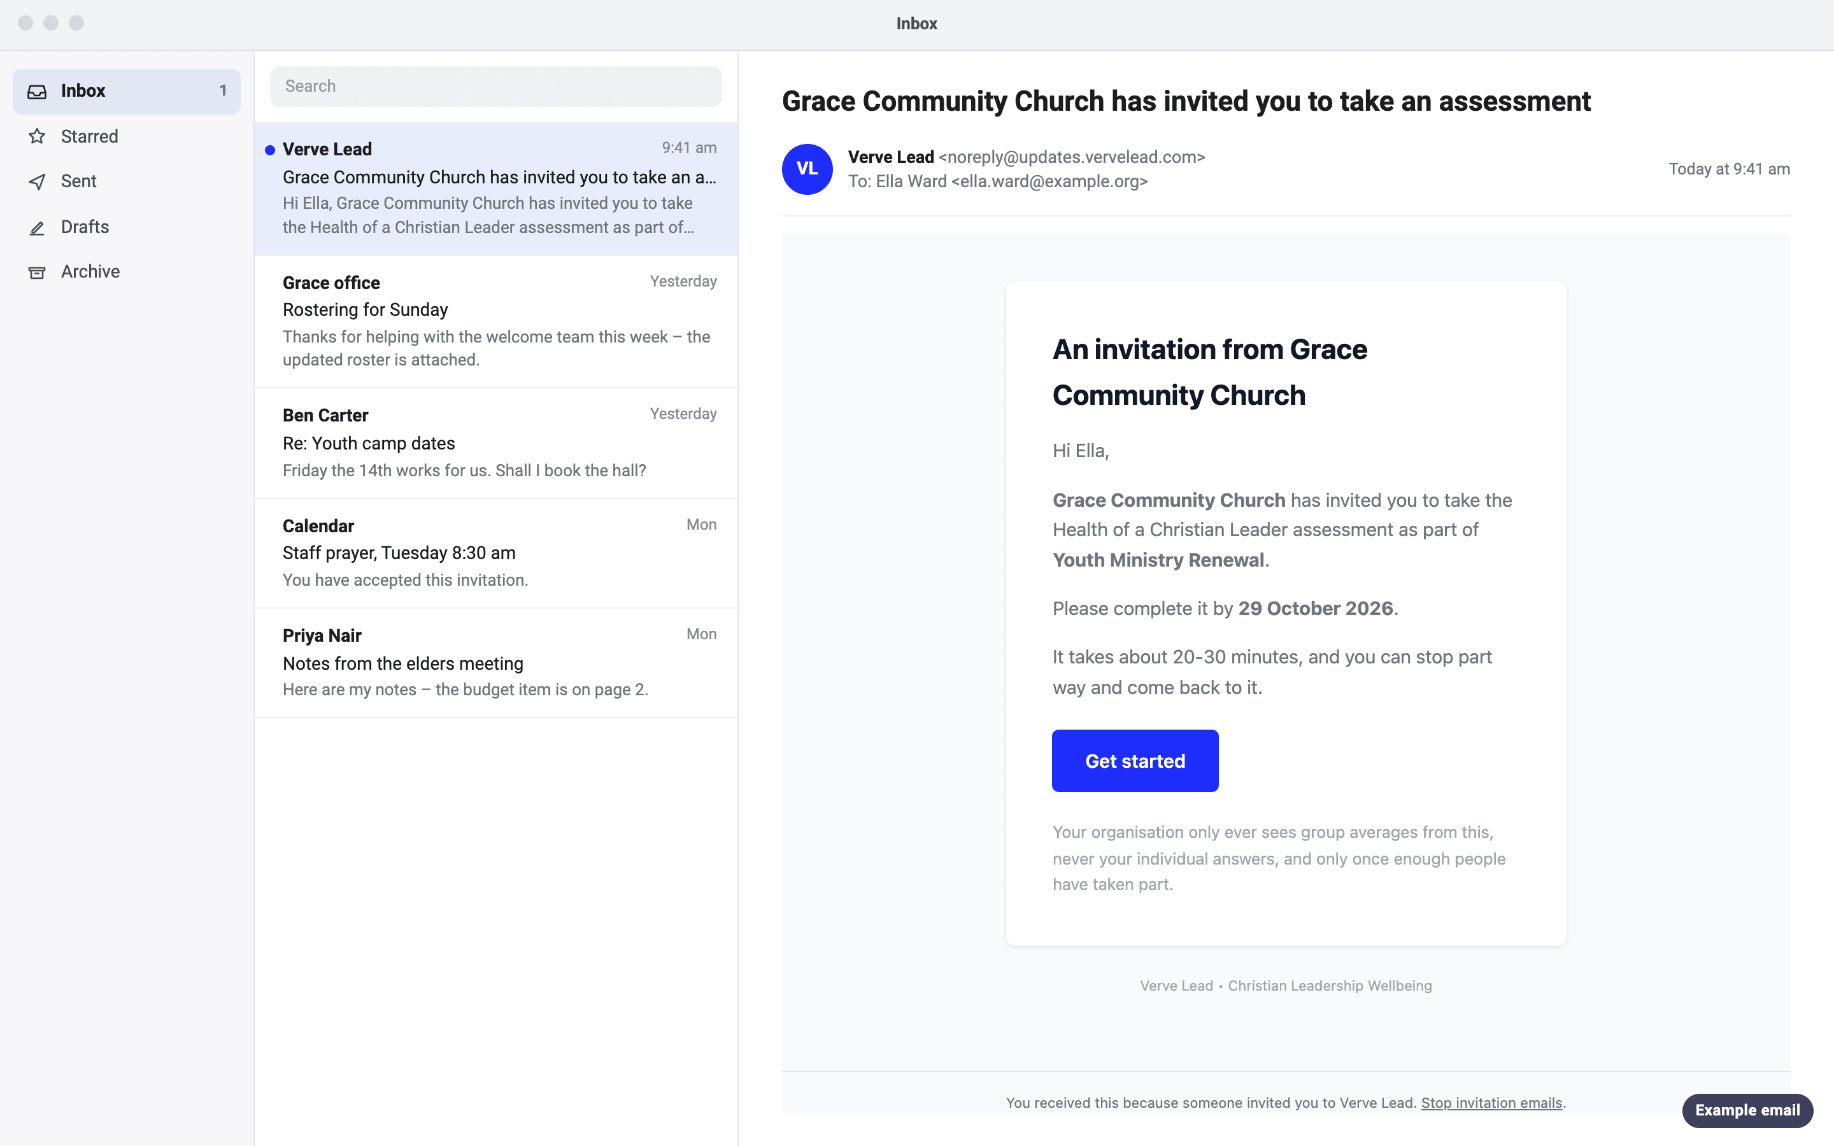Click the email subject heading in reading pane
The image size is (1834, 1146).
tap(1186, 102)
